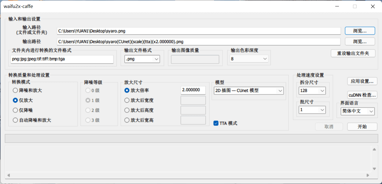Click log area scroll right arrow

pyautogui.click(x=368, y=175)
